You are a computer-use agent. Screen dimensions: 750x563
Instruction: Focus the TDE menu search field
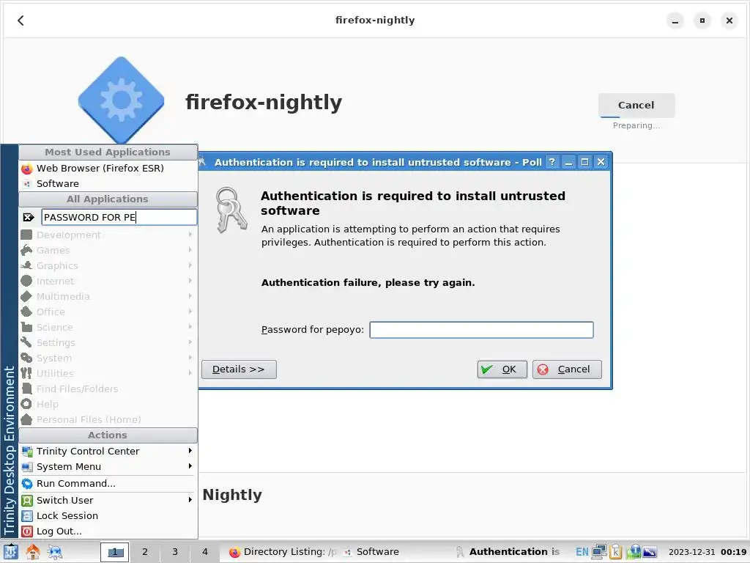(119, 217)
